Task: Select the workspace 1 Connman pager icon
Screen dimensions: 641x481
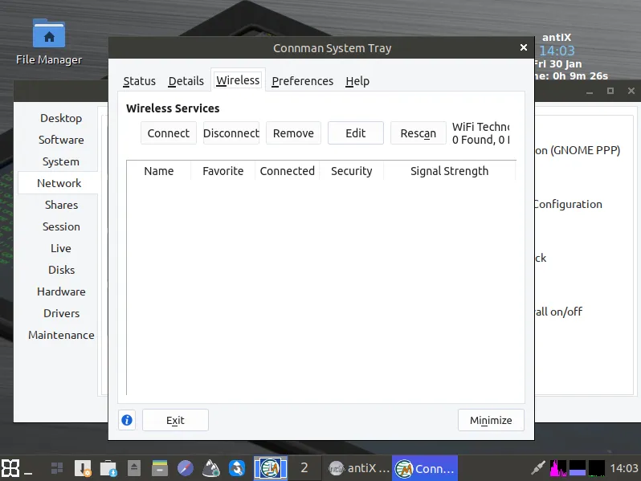Action: (x=270, y=468)
